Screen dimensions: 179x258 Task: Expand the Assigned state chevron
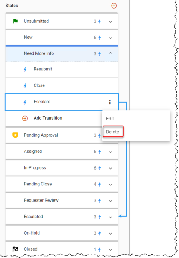click(x=110, y=152)
